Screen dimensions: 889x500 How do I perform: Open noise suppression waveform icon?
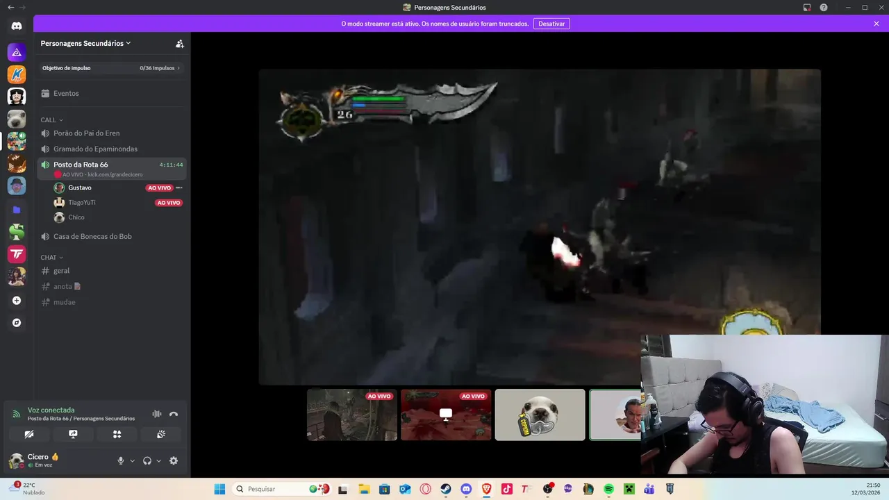157,414
